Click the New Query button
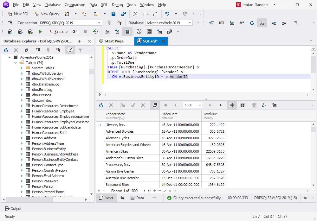 click(x=47, y=14)
